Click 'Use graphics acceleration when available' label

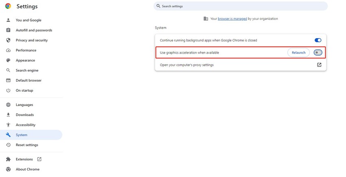[189, 53]
